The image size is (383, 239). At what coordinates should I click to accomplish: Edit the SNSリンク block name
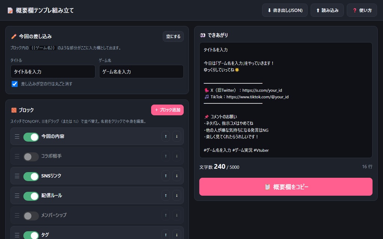(51, 176)
